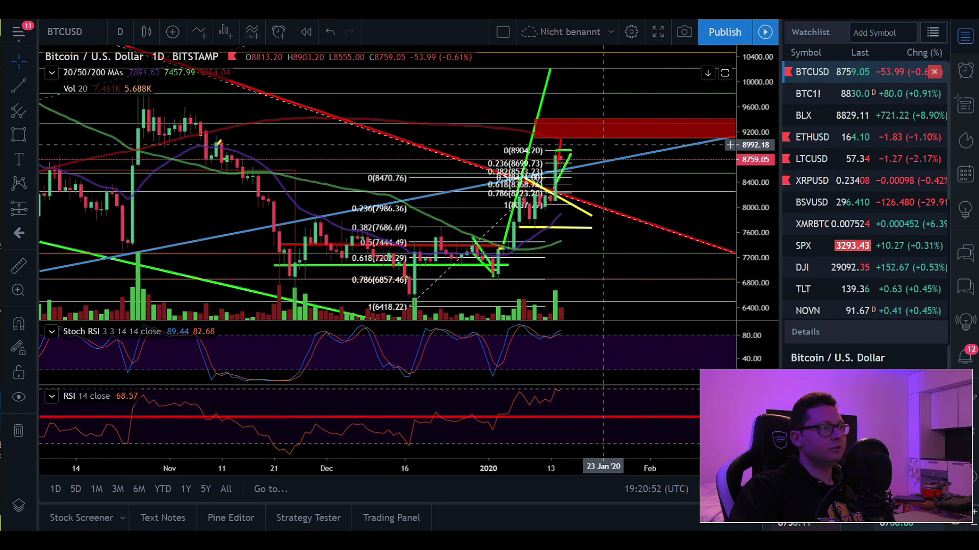Toggle lock all drawing tools
Image resolution: width=979 pixels, height=550 pixels.
(19, 372)
